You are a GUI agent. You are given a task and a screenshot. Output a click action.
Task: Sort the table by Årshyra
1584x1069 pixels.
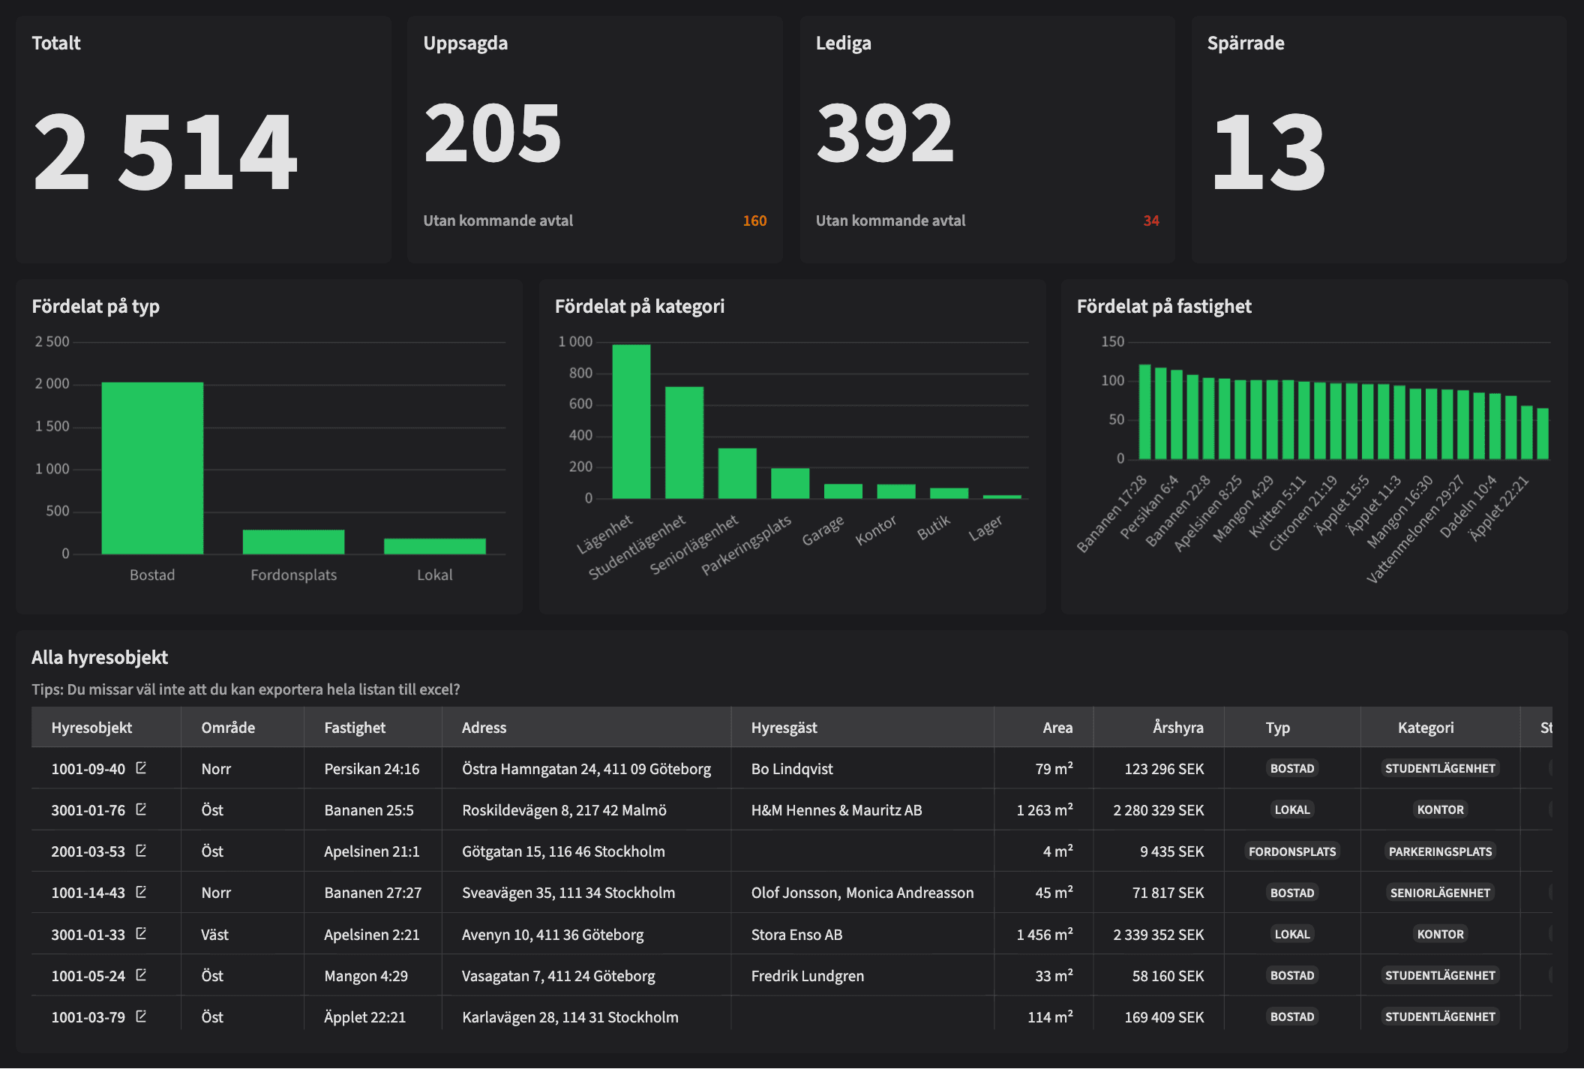[x=1179, y=727]
